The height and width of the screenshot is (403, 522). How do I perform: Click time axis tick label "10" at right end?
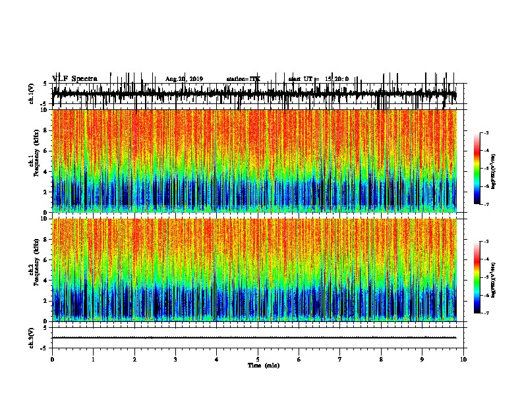463,360
